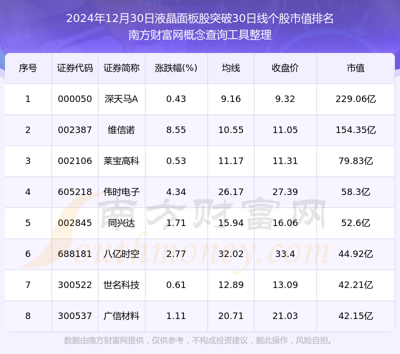Viewport: 400px width, 354px height.
Task: Select stock code 002106
Action: tap(74, 161)
